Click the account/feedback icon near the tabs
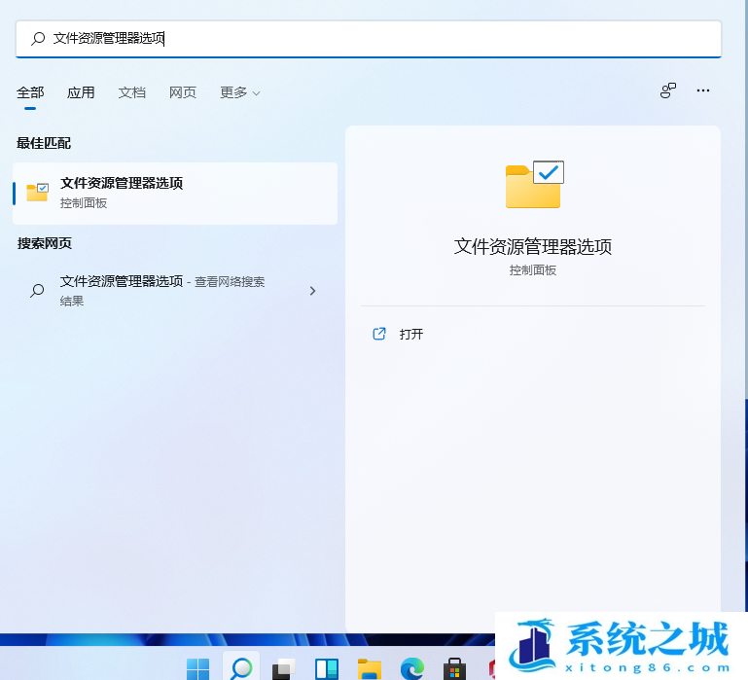The image size is (748, 680). click(x=668, y=90)
